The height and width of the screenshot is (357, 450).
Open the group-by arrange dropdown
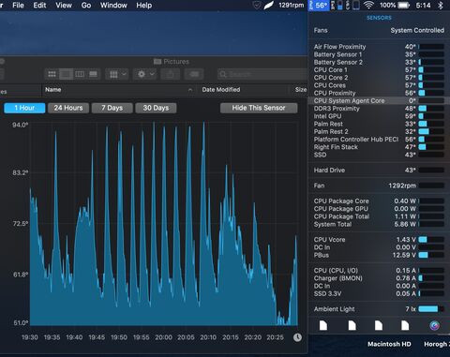click(x=117, y=74)
